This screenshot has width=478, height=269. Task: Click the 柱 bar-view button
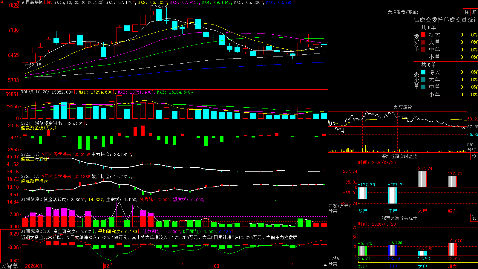467,12
